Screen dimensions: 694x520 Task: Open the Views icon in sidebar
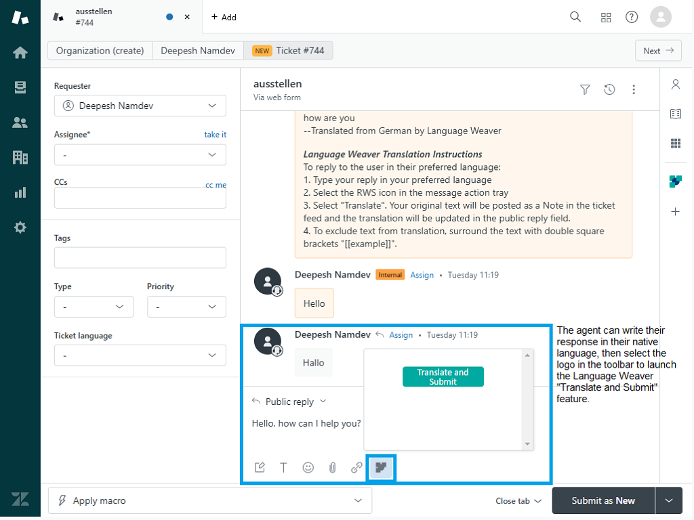20,87
